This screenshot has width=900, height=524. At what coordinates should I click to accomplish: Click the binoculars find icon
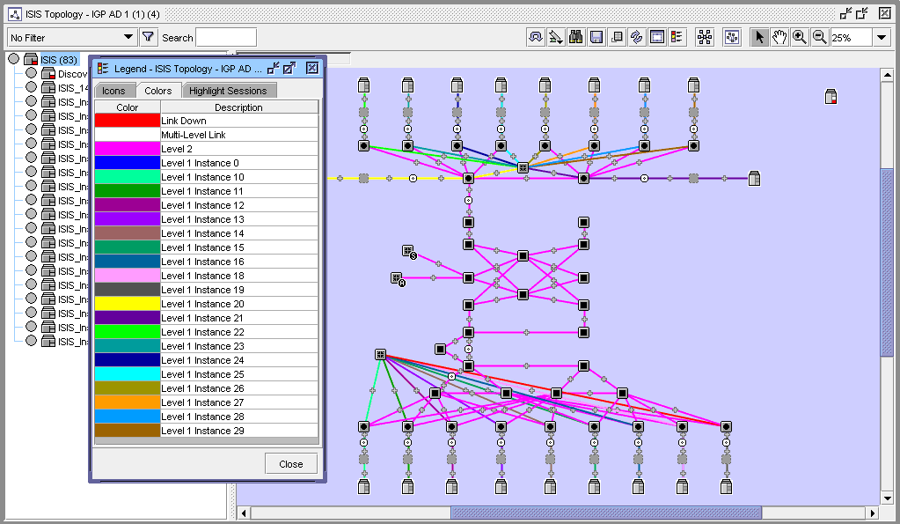point(575,37)
